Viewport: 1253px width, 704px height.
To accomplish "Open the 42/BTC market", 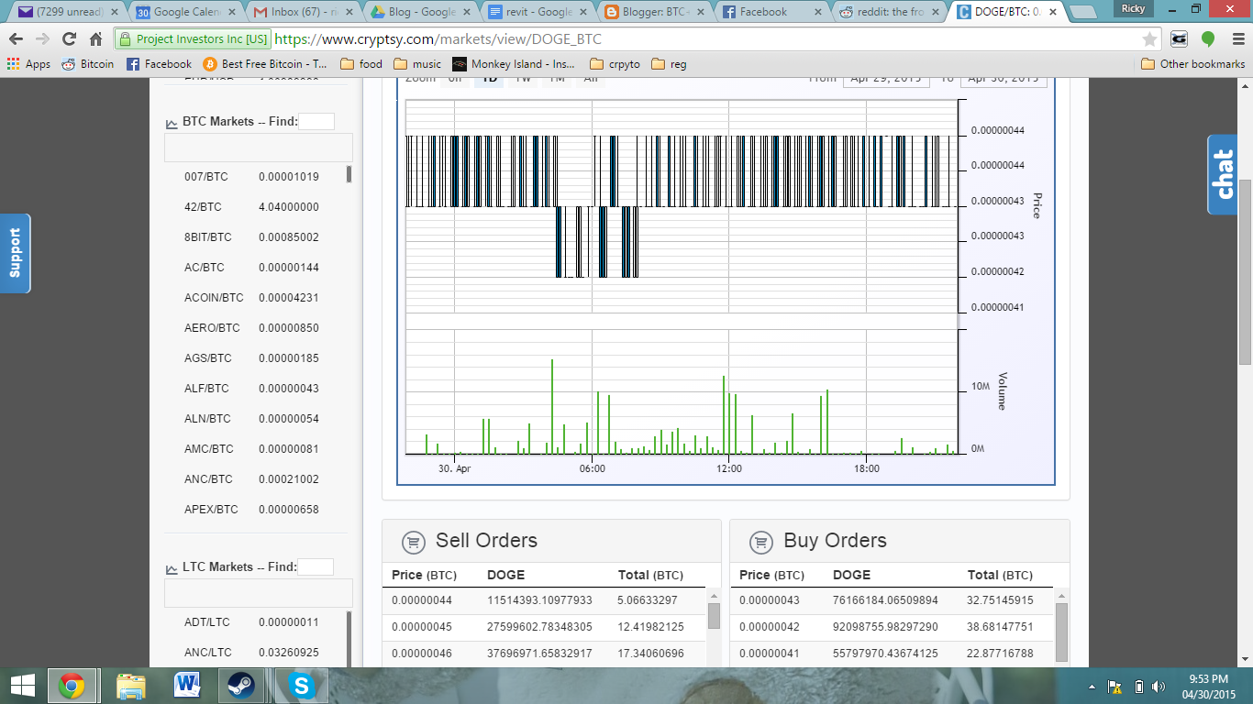I will click(203, 207).
